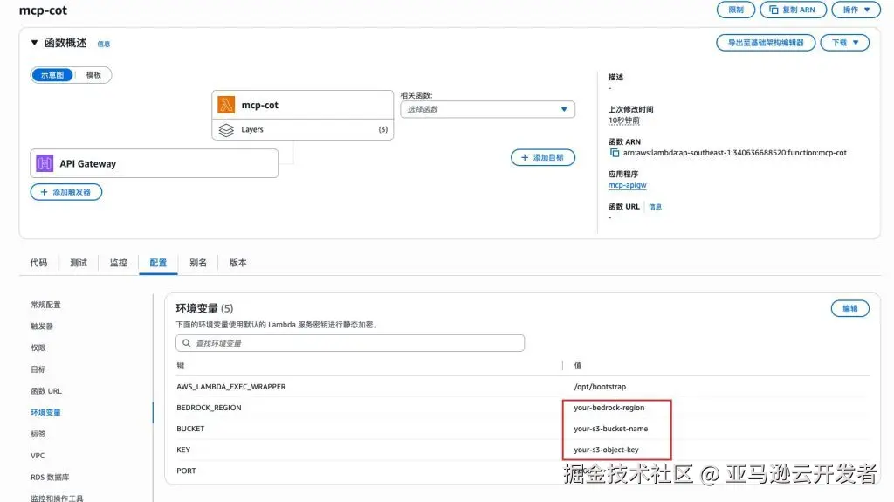Screen dimensions: 894x502
Task: Open the 下载 download dropdown
Action: click(x=844, y=43)
